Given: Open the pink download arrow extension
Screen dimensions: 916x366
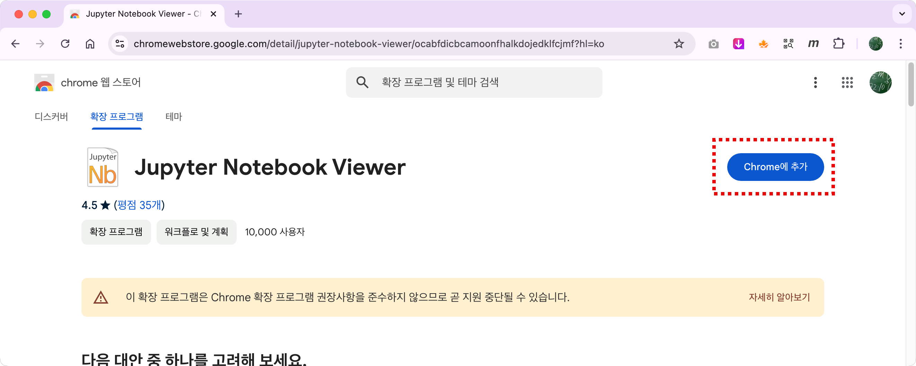Looking at the screenshot, I should point(739,44).
